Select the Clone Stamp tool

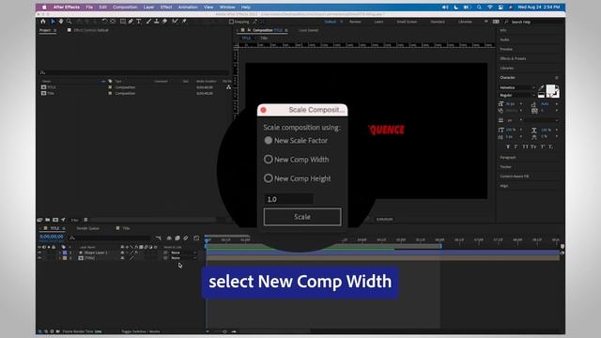pos(157,22)
